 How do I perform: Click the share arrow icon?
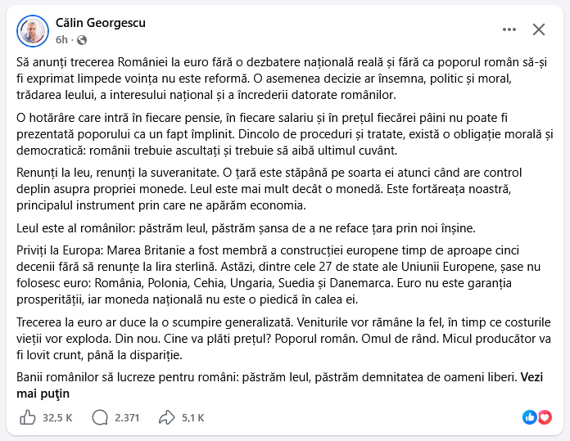[x=167, y=417]
